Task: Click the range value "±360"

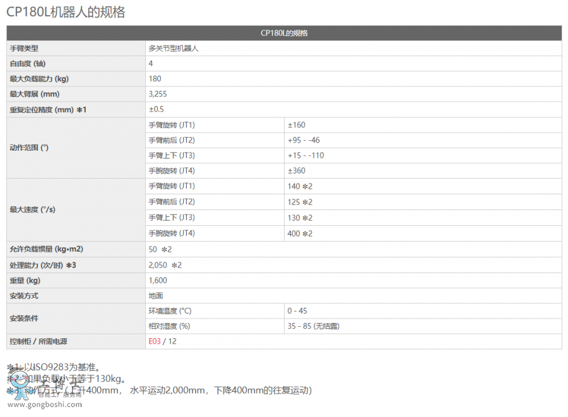Action: (297, 170)
